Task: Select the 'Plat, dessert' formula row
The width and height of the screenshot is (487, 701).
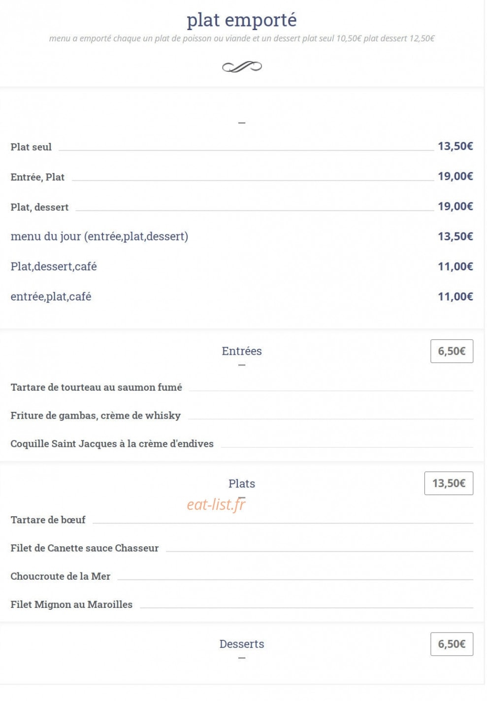Action: tap(242, 207)
